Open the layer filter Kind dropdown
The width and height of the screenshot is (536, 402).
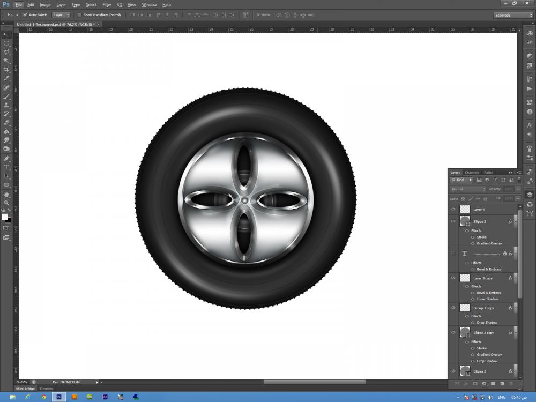point(461,180)
